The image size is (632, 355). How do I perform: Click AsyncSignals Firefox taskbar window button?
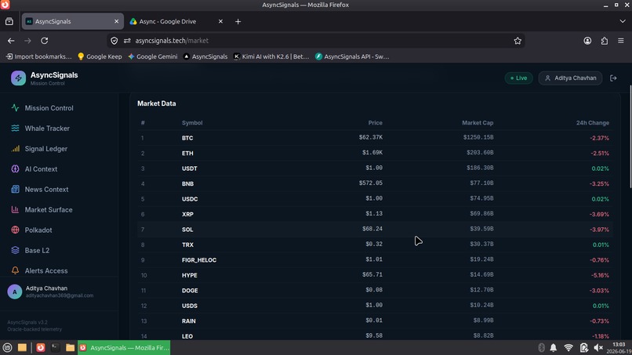pos(124,347)
